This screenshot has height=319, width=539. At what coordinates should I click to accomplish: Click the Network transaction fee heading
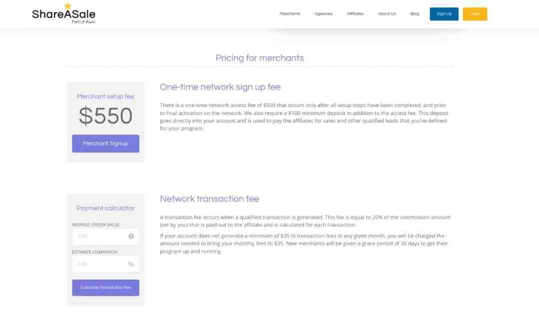click(209, 199)
